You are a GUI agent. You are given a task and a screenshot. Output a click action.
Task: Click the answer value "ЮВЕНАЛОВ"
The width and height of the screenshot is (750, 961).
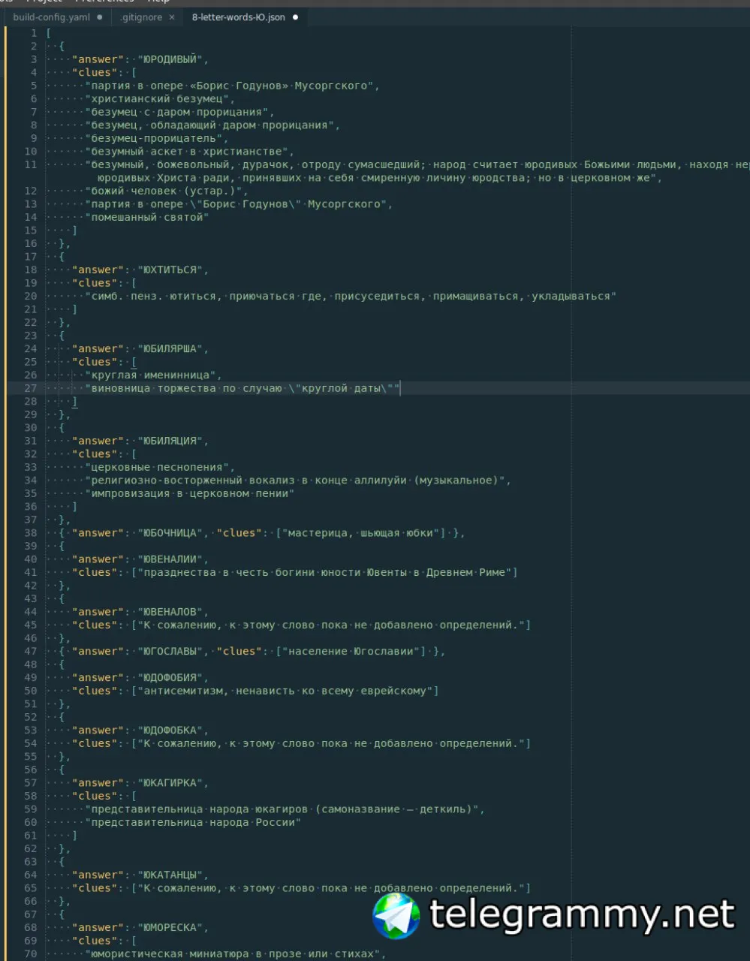(x=170, y=611)
